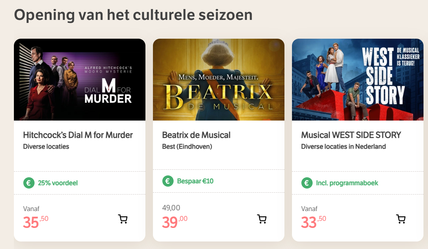This screenshot has width=428, height=249.
Task: Click the 33,50 price on West Side Story
Action: pos(313,222)
